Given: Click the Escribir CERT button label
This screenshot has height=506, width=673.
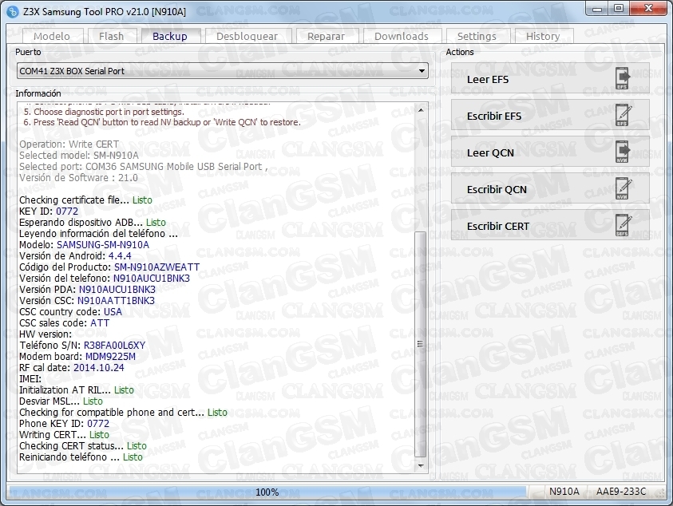Looking at the screenshot, I should (x=498, y=226).
